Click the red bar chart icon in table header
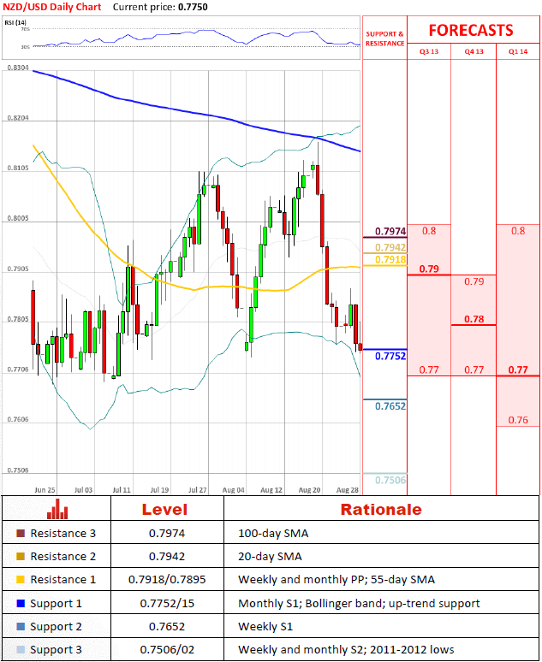Screen dimensions: 542x662 [x=57, y=509]
